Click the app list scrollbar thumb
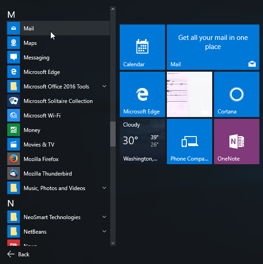The width and height of the screenshot is (263, 264). [x=113, y=134]
